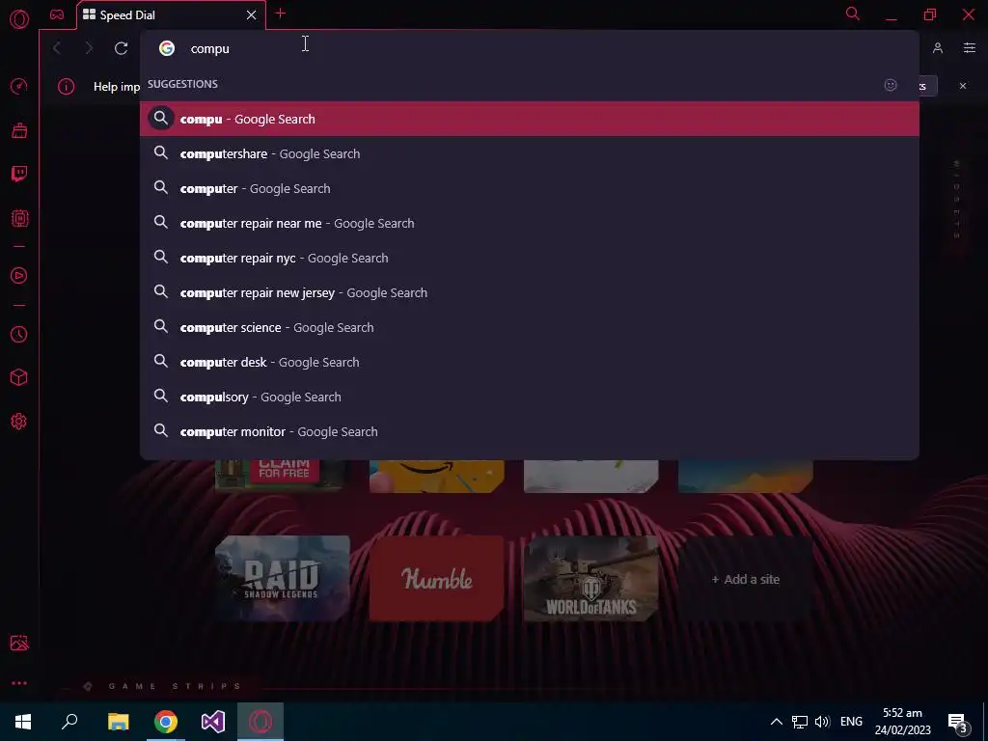Image resolution: width=988 pixels, height=741 pixels.
Task: Choose 'computer repair new jersey' suggestion
Action: [530, 292]
